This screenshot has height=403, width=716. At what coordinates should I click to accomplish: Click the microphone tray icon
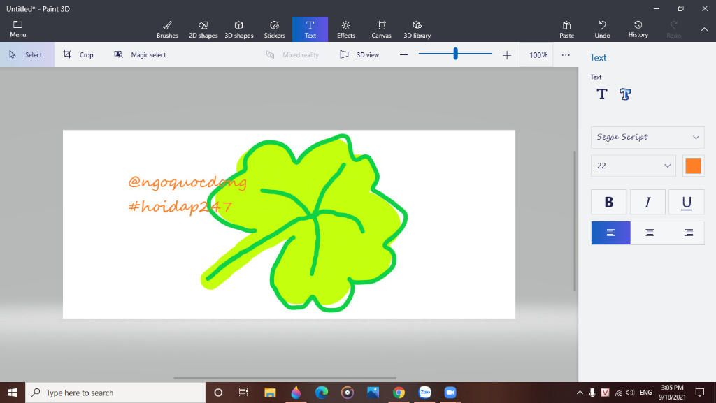pos(592,393)
